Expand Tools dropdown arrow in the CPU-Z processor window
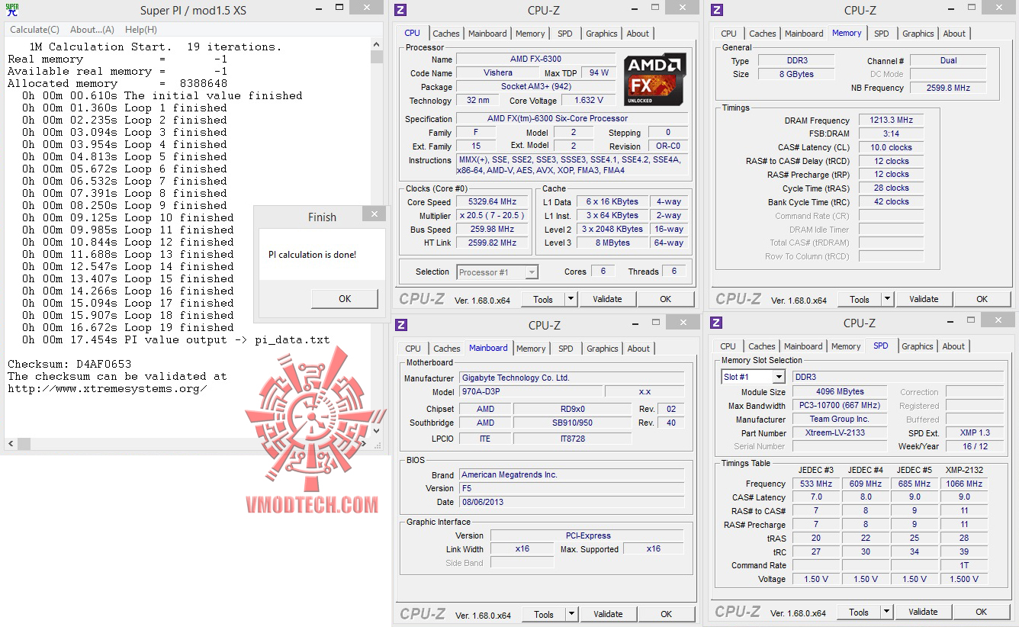1019x627 pixels. (x=571, y=299)
